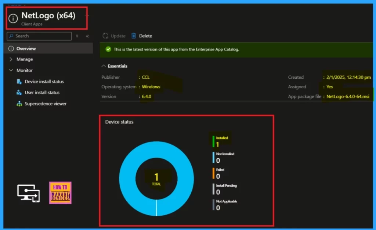Click the Update refresh icon

click(105, 36)
